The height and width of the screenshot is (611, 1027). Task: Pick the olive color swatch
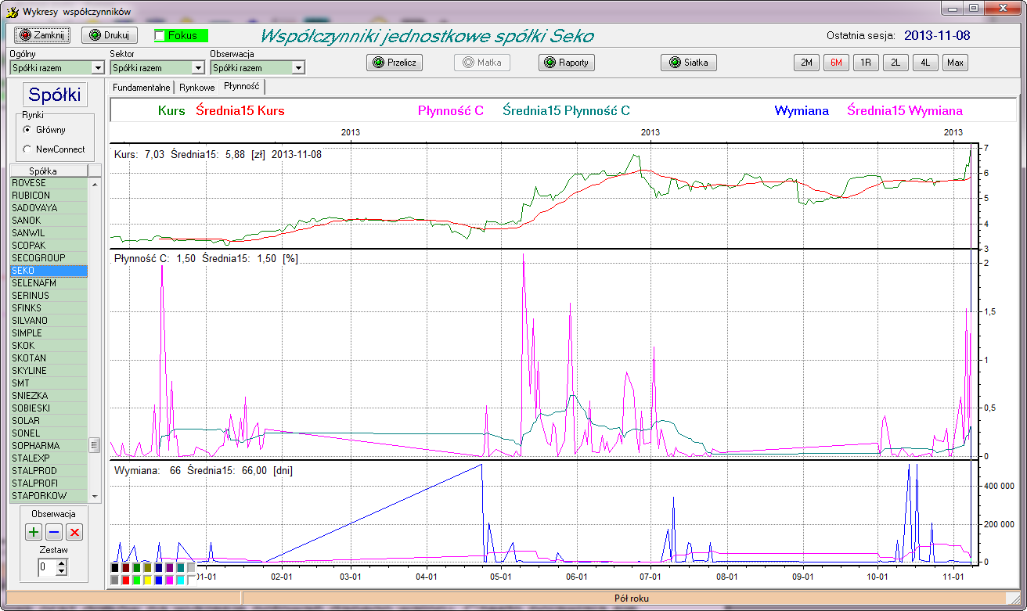click(148, 568)
